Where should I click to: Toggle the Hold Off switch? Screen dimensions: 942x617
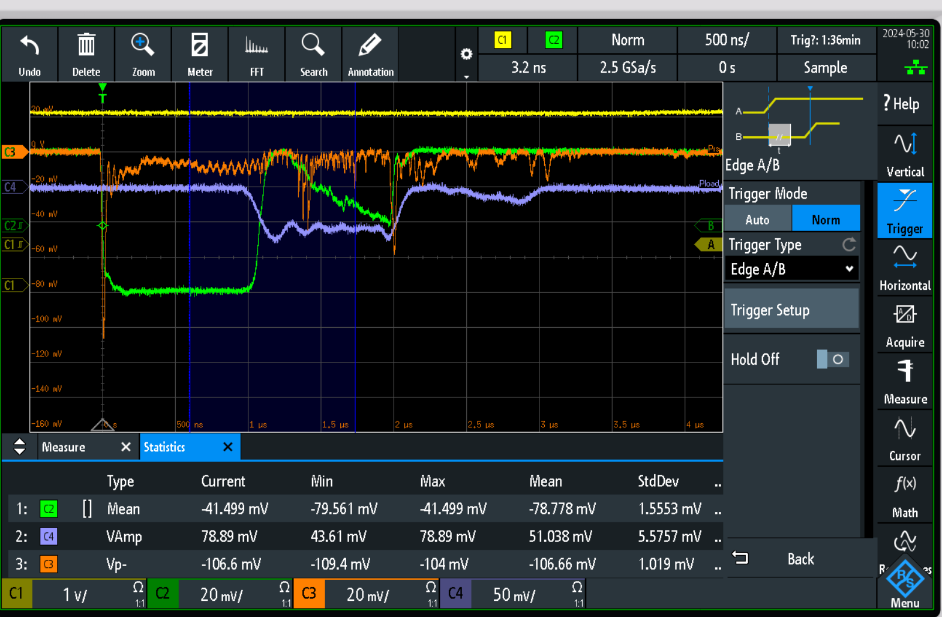click(x=832, y=360)
